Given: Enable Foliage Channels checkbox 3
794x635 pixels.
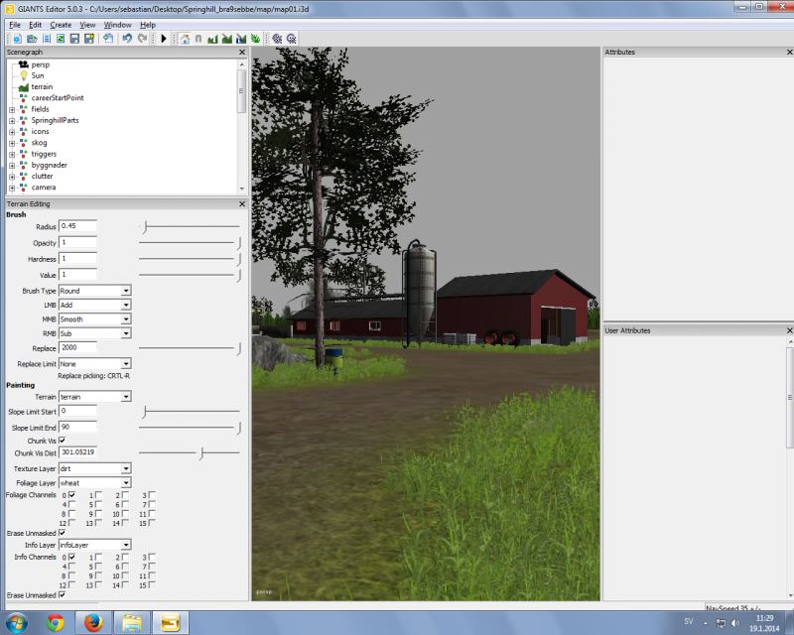Looking at the screenshot, I should 152,495.
